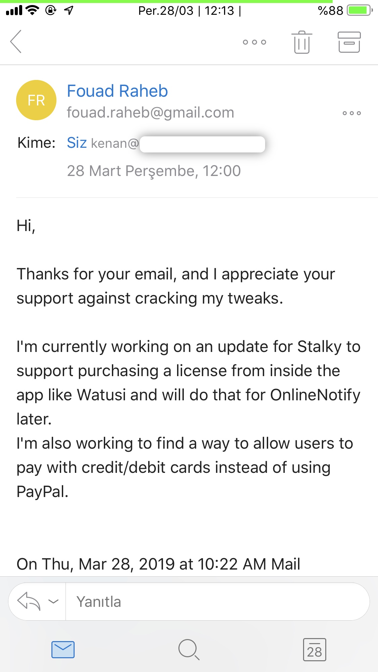Switch to the Mail tab
Image resolution: width=378 pixels, height=672 pixels.
pyautogui.click(x=63, y=649)
